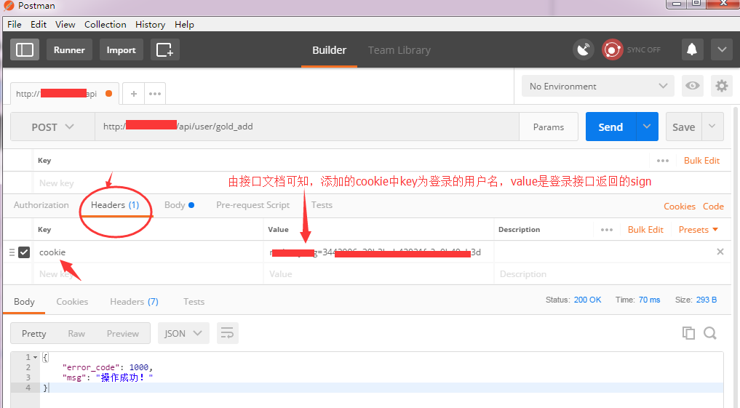The image size is (740, 408).
Task: Click the Params button
Action: coord(549,127)
